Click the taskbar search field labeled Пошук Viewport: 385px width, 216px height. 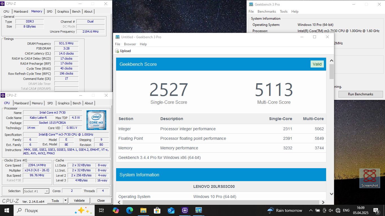[54, 210]
